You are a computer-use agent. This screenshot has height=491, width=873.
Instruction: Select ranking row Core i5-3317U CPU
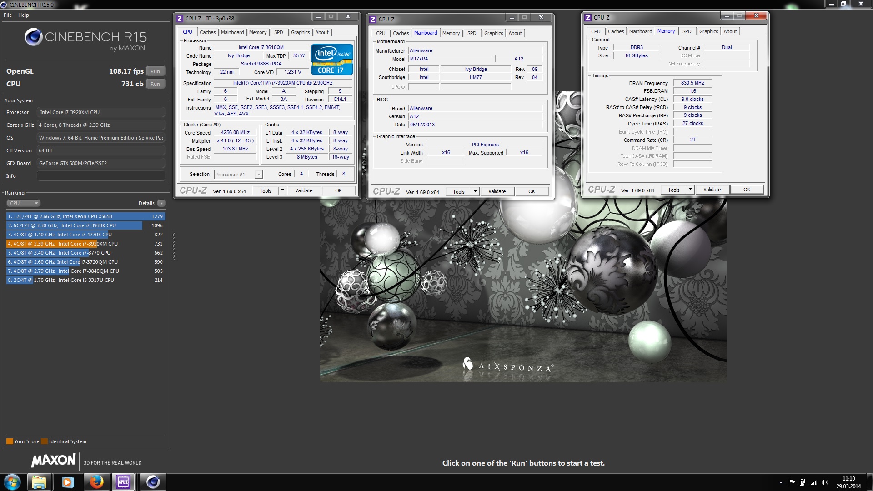click(85, 280)
